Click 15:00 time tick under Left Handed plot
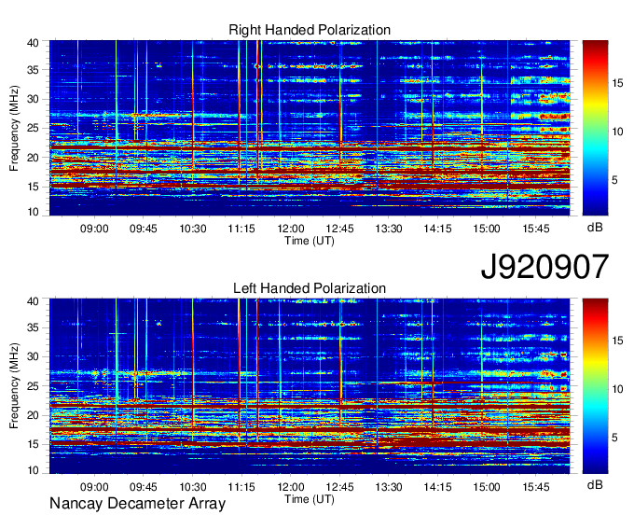Screen dimensions: 634x515 point(487,487)
